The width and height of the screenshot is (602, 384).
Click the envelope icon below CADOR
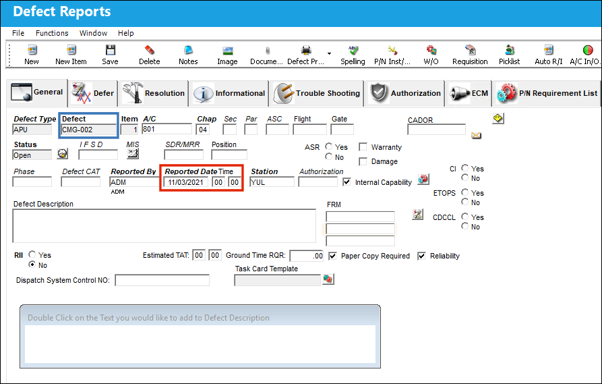click(x=476, y=135)
